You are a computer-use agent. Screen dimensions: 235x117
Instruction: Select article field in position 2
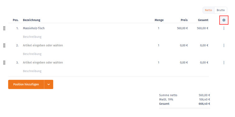[x=43, y=45]
